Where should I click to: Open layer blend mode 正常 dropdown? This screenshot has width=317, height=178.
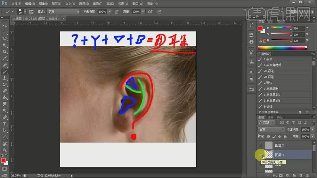click(x=271, y=129)
